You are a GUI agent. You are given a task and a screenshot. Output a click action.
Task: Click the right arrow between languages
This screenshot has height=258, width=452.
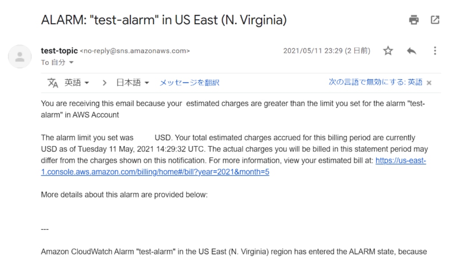tap(104, 83)
